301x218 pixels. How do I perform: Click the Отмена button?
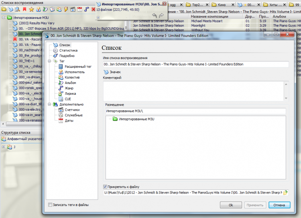pyautogui.click(x=279, y=205)
